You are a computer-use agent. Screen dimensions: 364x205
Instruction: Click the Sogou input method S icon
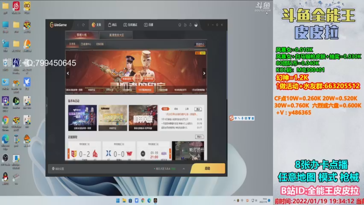coord(232,118)
